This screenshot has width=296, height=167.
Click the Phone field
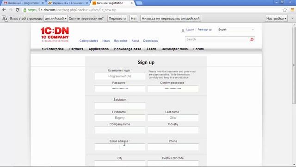click(x=173, y=147)
